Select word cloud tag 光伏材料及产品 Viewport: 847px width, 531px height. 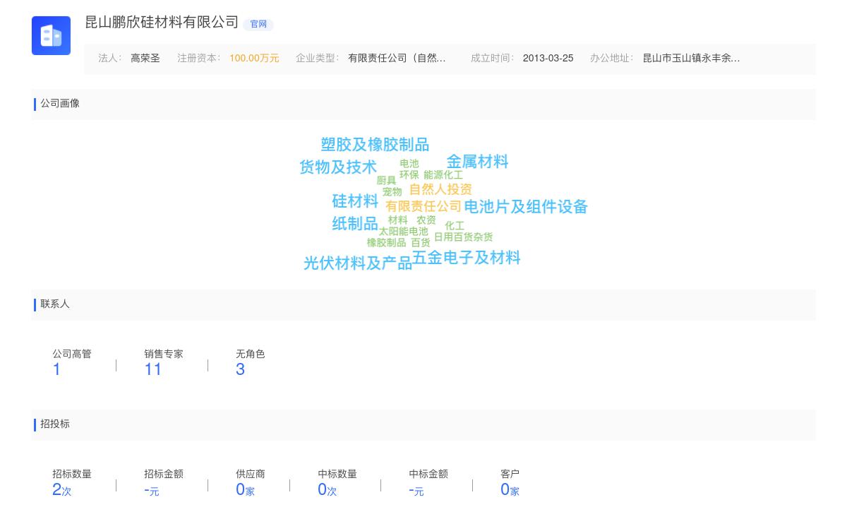click(x=357, y=263)
